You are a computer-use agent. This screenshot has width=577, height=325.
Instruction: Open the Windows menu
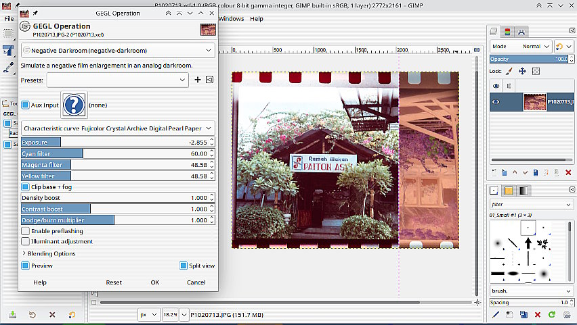point(231,19)
